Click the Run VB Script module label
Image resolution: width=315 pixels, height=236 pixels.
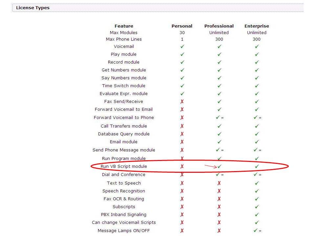click(x=124, y=166)
